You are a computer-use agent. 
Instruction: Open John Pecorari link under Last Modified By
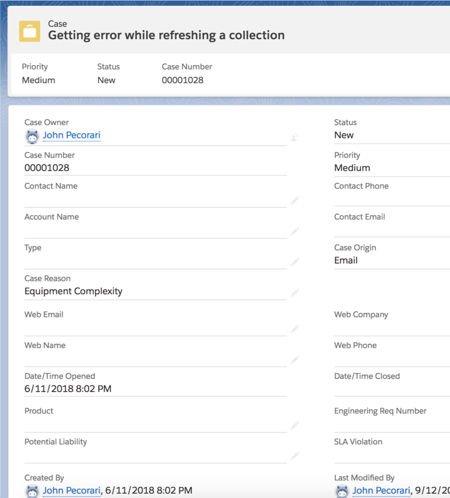click(x=381, y=491)
